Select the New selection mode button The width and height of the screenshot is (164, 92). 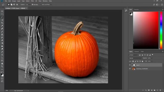tap(9, 5)
